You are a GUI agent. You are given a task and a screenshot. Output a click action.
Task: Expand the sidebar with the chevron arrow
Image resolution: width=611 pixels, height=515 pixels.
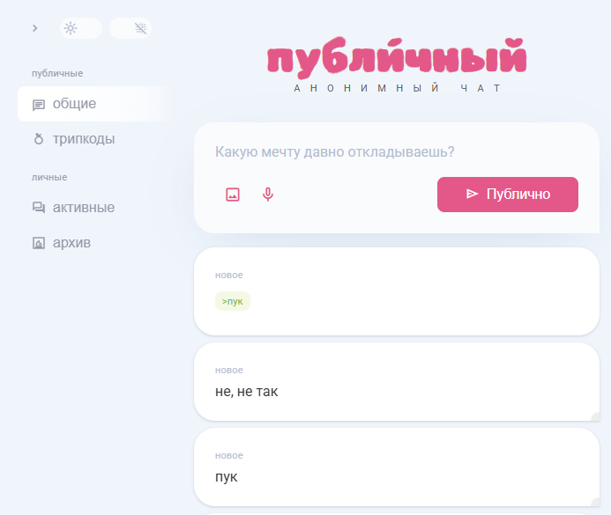(x=34, y=28)
